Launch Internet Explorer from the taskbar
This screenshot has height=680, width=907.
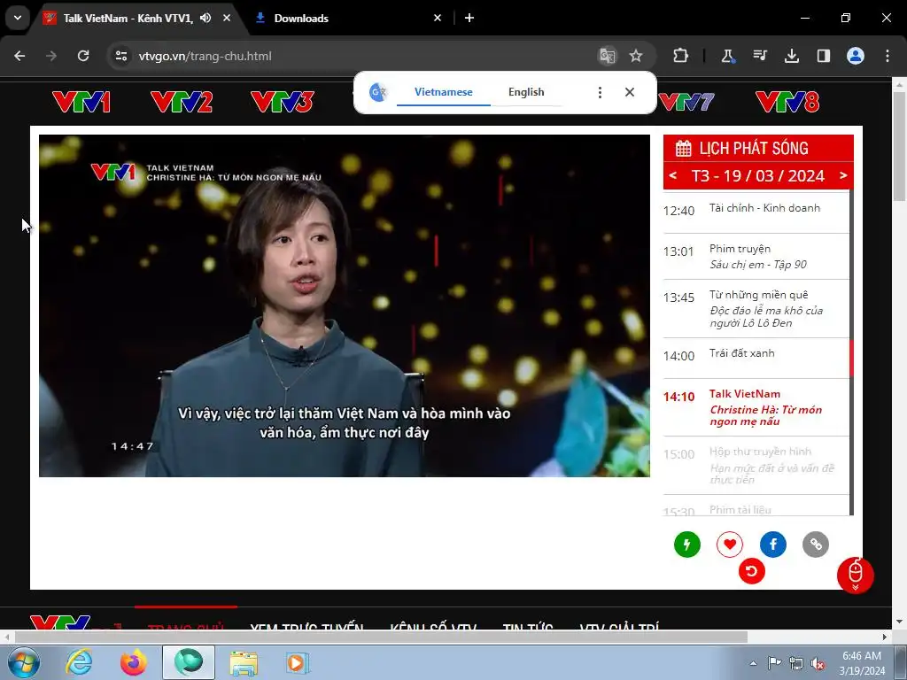[x=79, y=662]
